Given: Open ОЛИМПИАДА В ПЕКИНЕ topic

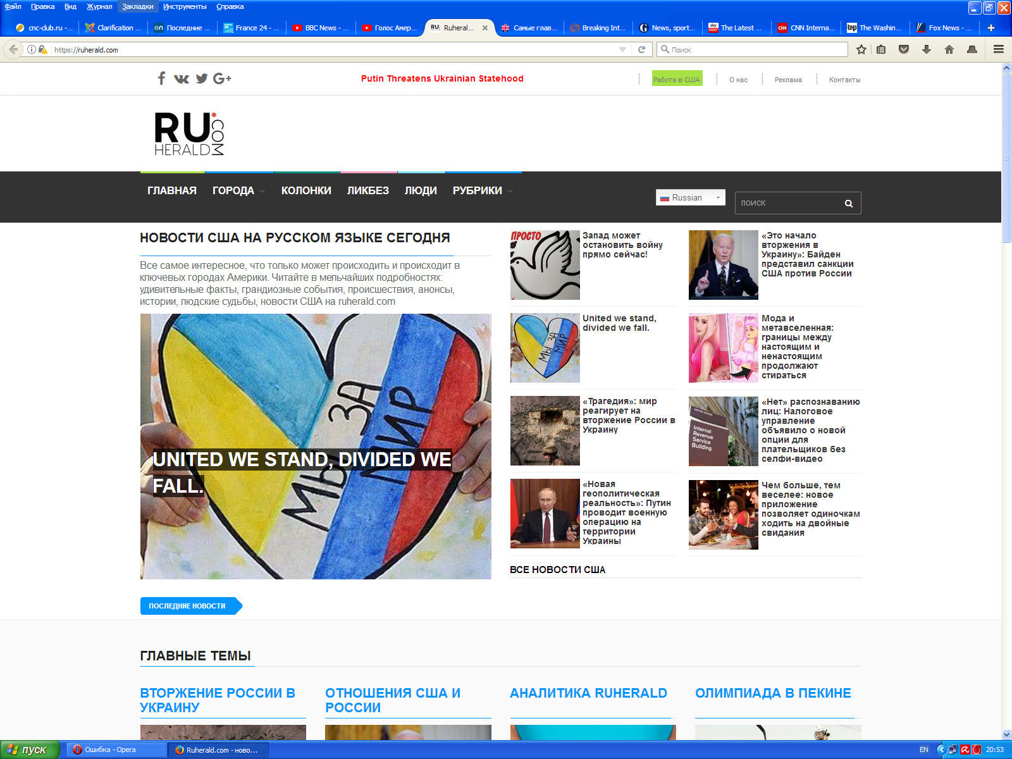Looking at the screenshot, I should 773,693.
